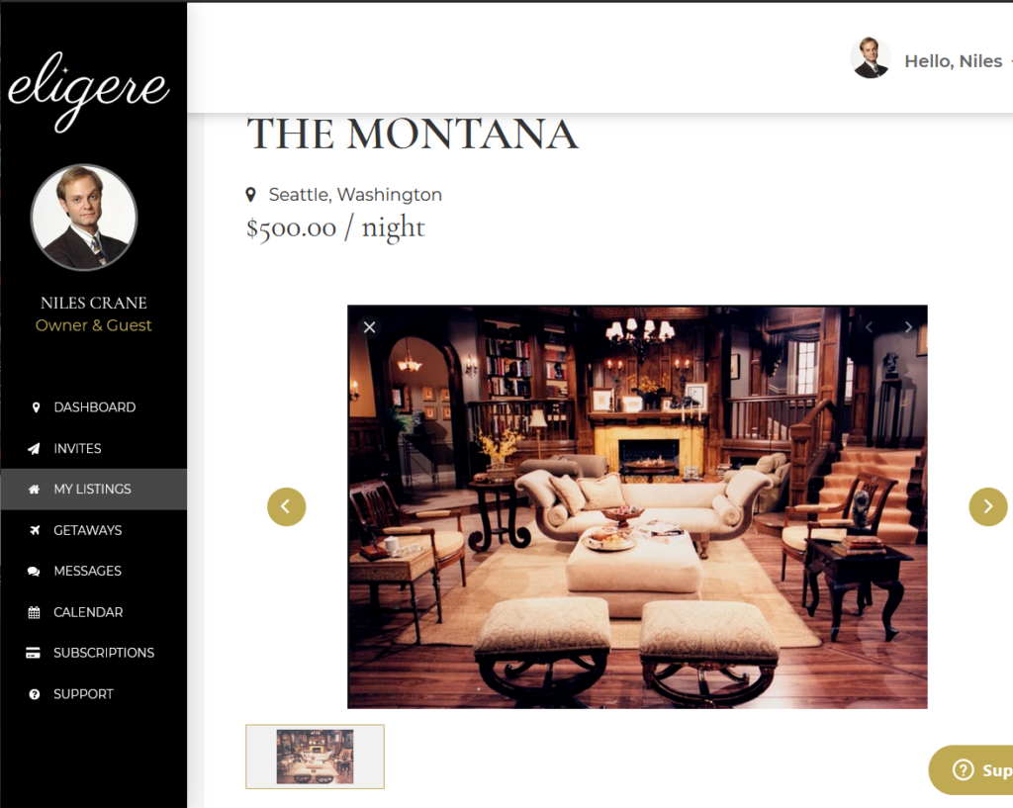Viewport: 1013px width, 808px height.
Task: Click the eligere logo
Action: pyautogui.click(x=88, y=90)
